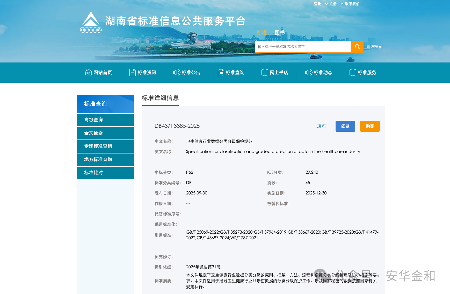This screenshot has width=450, height=294.
Task: Click the referenced standards list starting GB/T 25069-2022
Action: click(282, 235)
